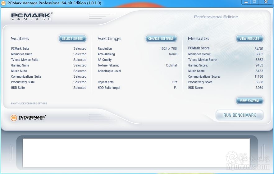Select the TV and Movies Suite row
This screenshot has height=174, width=274.
tap(49, 60)
